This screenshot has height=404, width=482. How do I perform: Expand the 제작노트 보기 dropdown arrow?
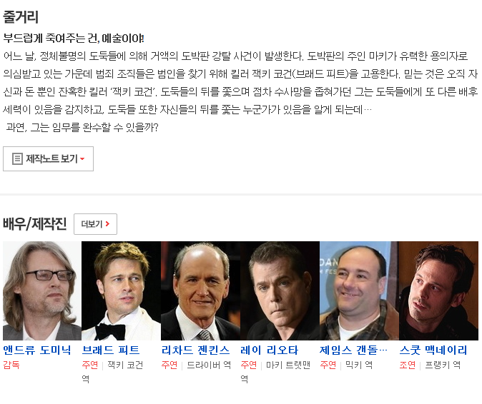pos(82,159)
